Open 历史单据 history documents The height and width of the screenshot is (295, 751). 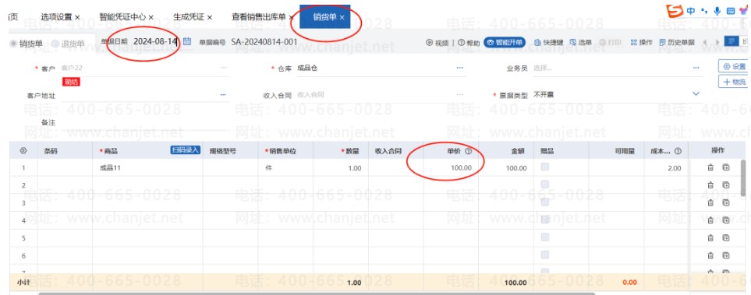[677, 42]
